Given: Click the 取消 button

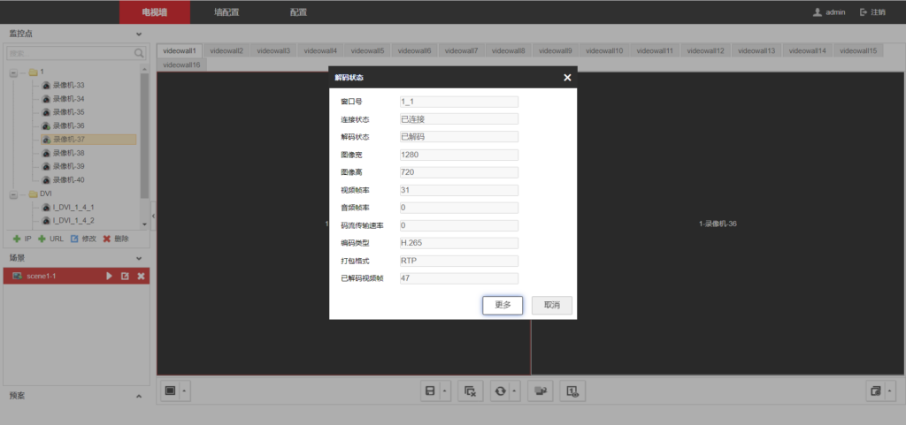Looking at the screenshot, I should click(x=552, y=305).
